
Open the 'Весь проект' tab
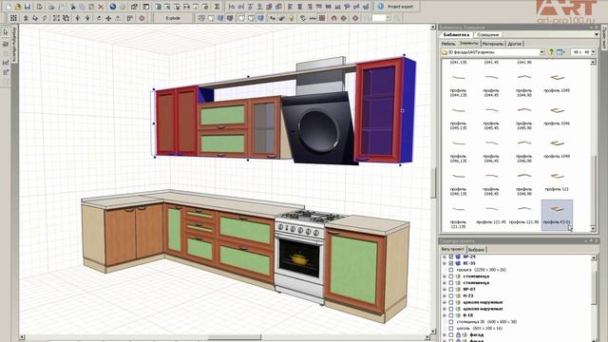[453, 249]
